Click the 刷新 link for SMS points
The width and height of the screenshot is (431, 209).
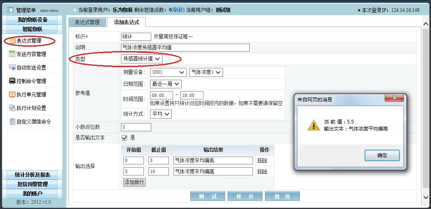pyautogui.click(x=178, y=10)
